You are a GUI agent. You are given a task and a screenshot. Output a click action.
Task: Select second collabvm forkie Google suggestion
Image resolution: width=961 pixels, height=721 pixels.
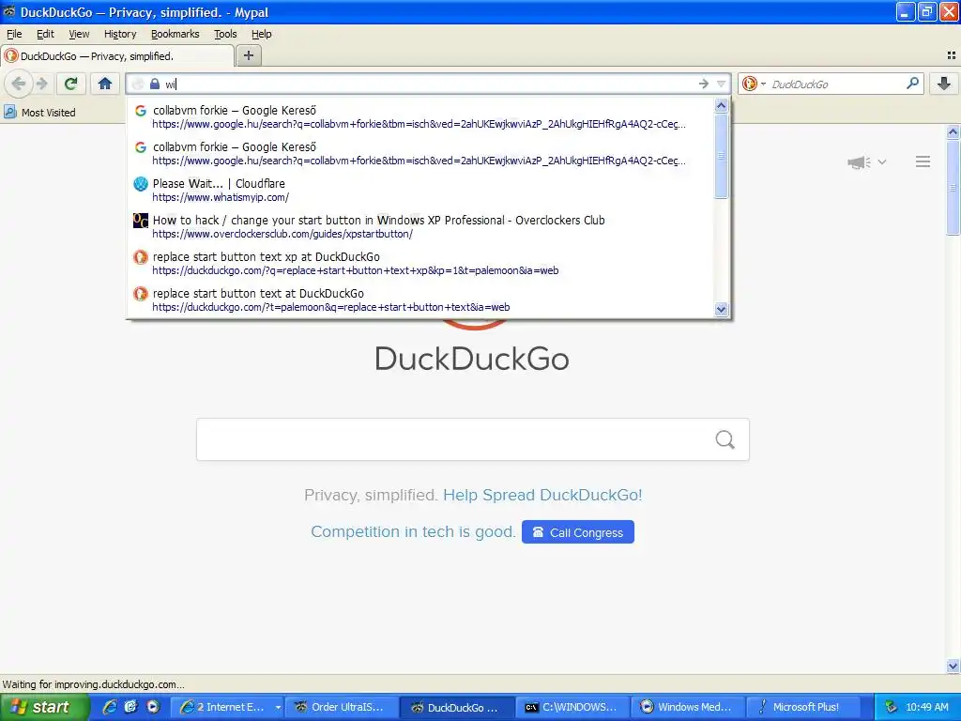point(420,153)
